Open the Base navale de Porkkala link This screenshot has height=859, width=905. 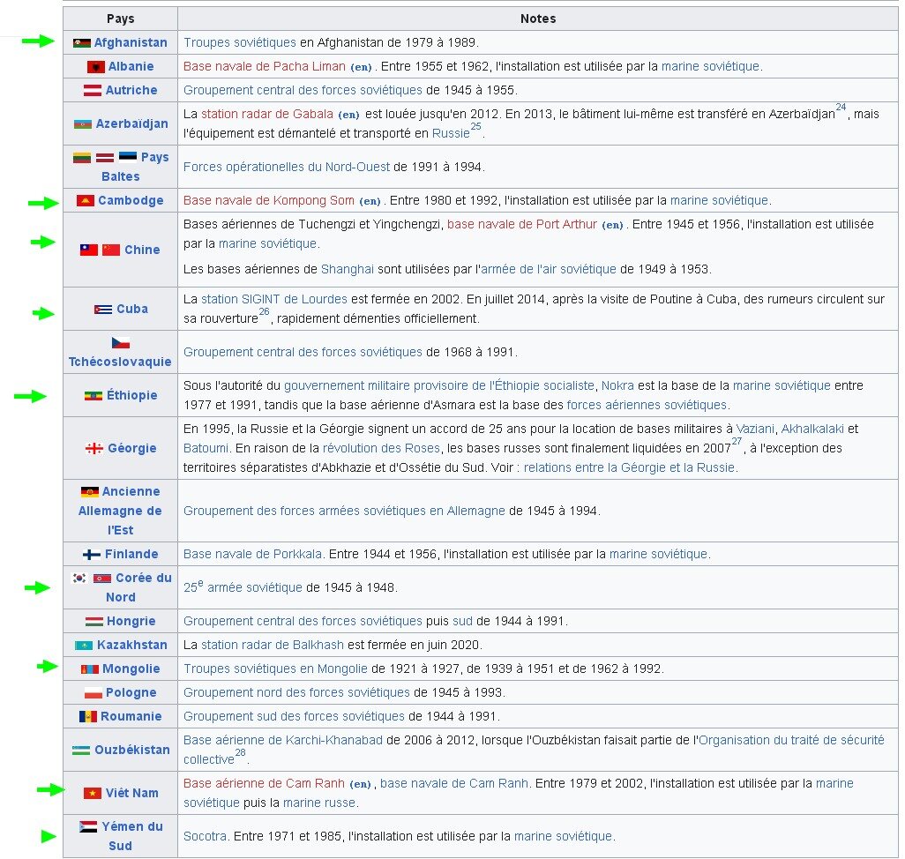coord(252,555)
